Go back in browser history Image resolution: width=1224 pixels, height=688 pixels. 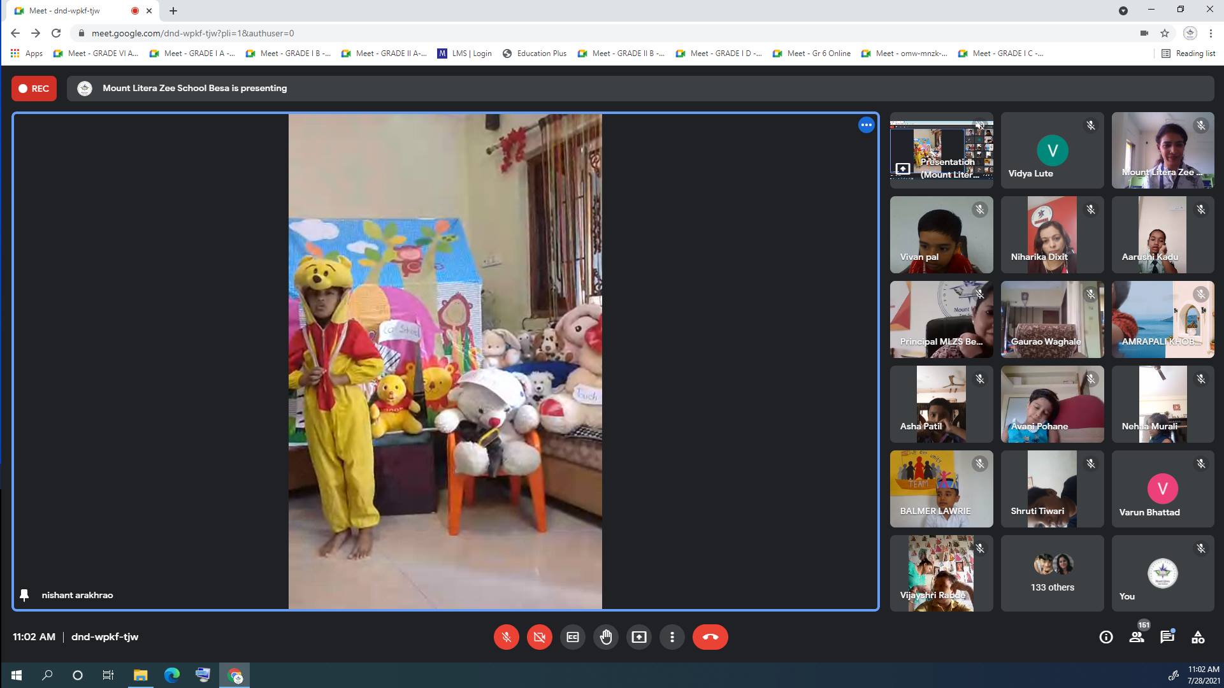15,33
